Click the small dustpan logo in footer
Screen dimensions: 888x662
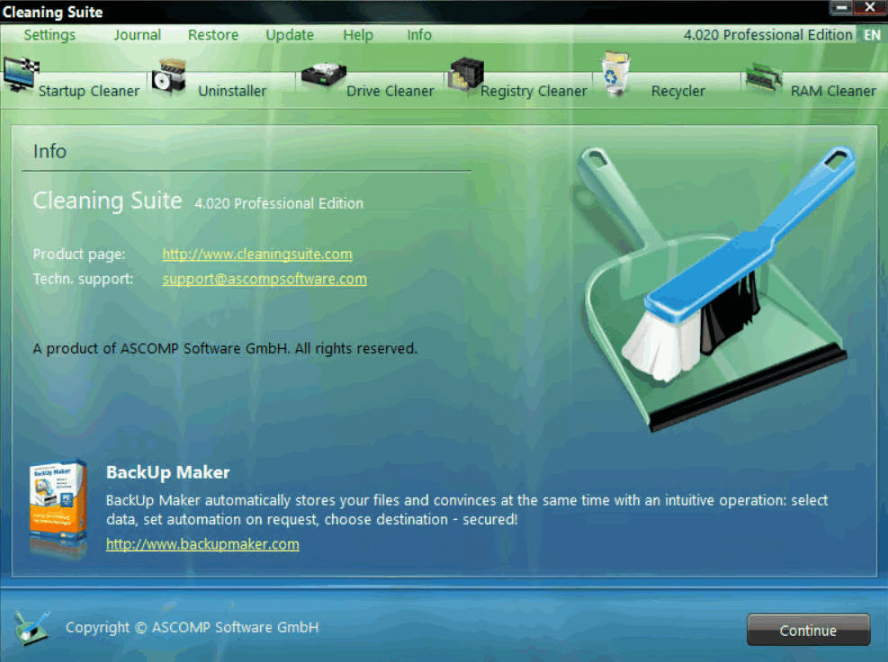tap(31, 628)
